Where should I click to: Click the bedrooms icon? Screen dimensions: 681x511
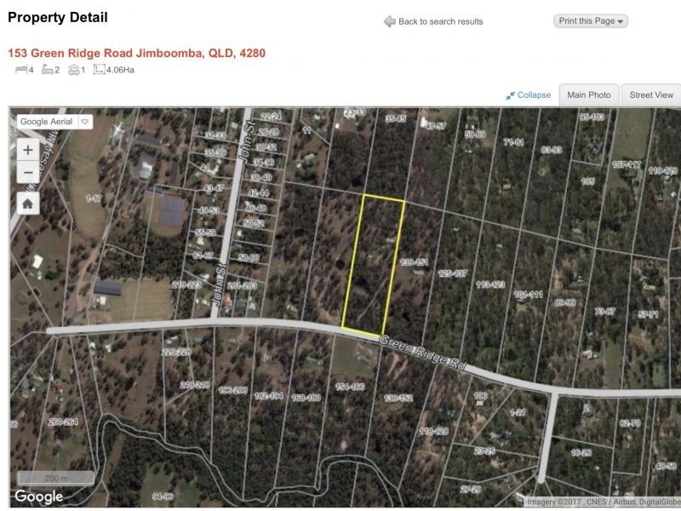pos(20,70)
